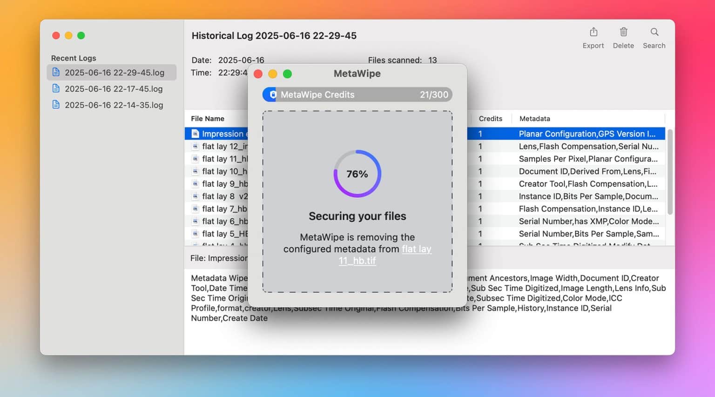The image size is (715, 397).
Task: Click the file icon next to flat lay 5_HB
Action: pos(195,234)
